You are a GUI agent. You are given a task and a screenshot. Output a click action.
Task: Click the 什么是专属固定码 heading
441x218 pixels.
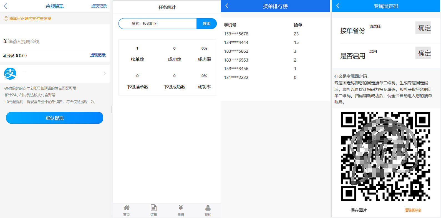[x=351, y=76]
